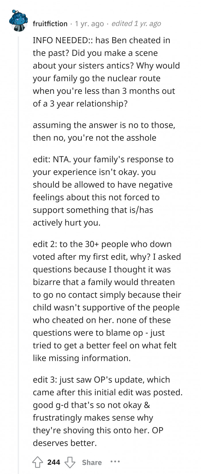Click the "edited 1 yr. ago" label
The width and height of the screenshot is (201, 474).
[136, 24]
